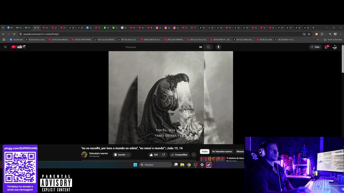
Task: Click the browser address bar URL
Action: (x=41, y=34)
